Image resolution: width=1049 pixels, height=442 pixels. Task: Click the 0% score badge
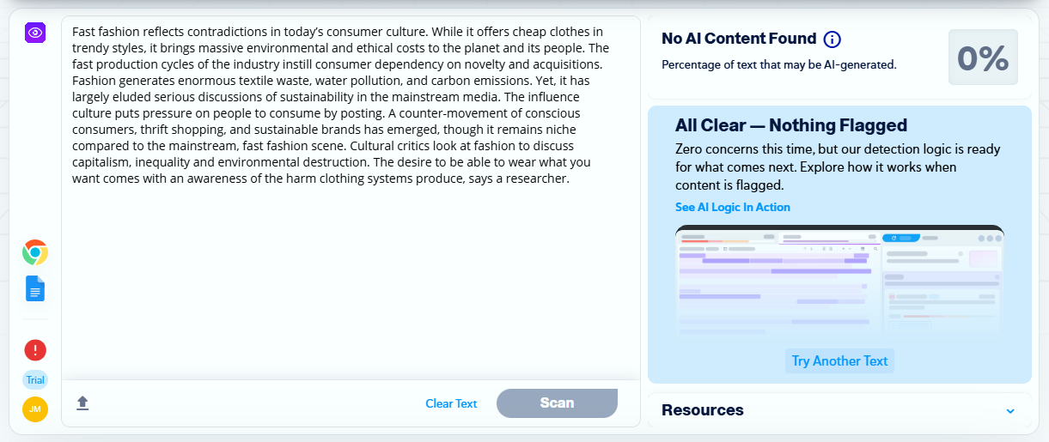tap(983, 58)
